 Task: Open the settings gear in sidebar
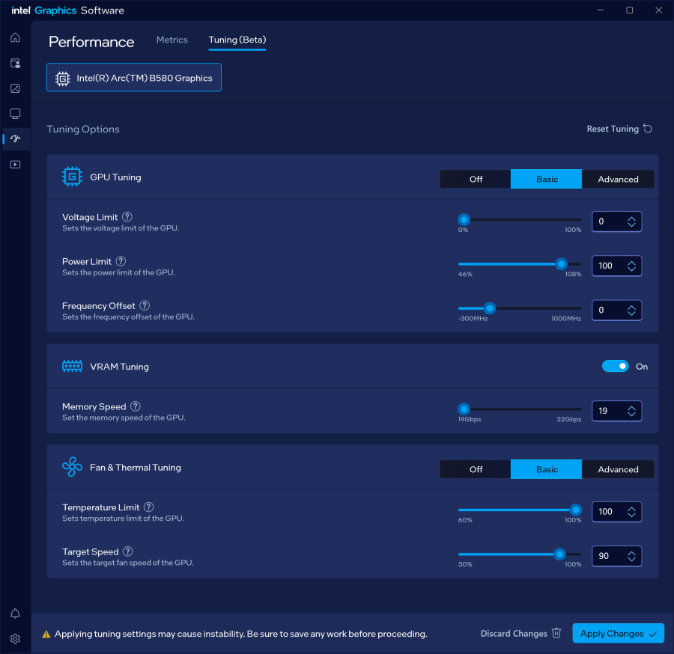tap(15, 638)
